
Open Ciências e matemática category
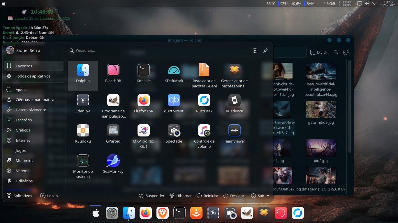34,100
